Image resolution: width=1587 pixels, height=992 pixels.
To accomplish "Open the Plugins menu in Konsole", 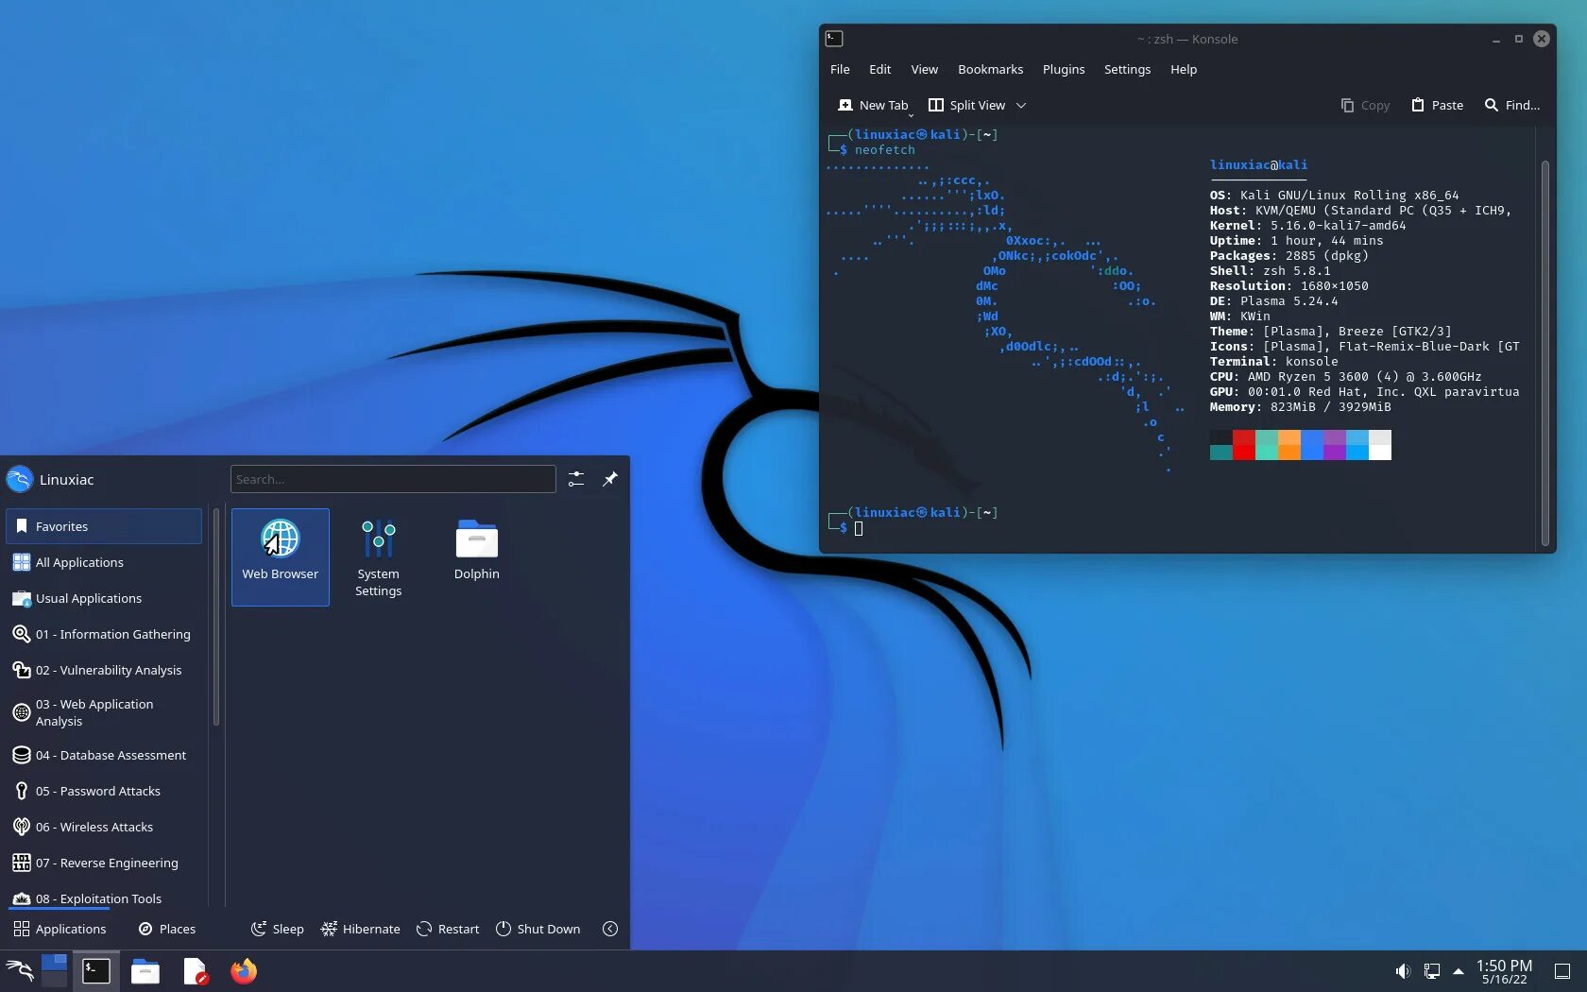I will point(1064,69).
